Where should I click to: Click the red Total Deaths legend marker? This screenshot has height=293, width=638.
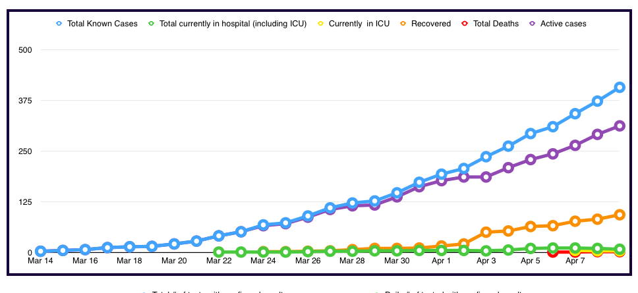[464, 24]
